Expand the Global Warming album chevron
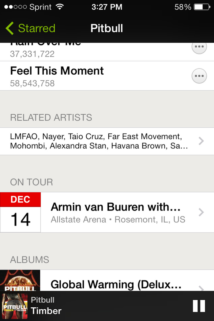The height and width of the screenshot is (321, 214). coord(201,288)
